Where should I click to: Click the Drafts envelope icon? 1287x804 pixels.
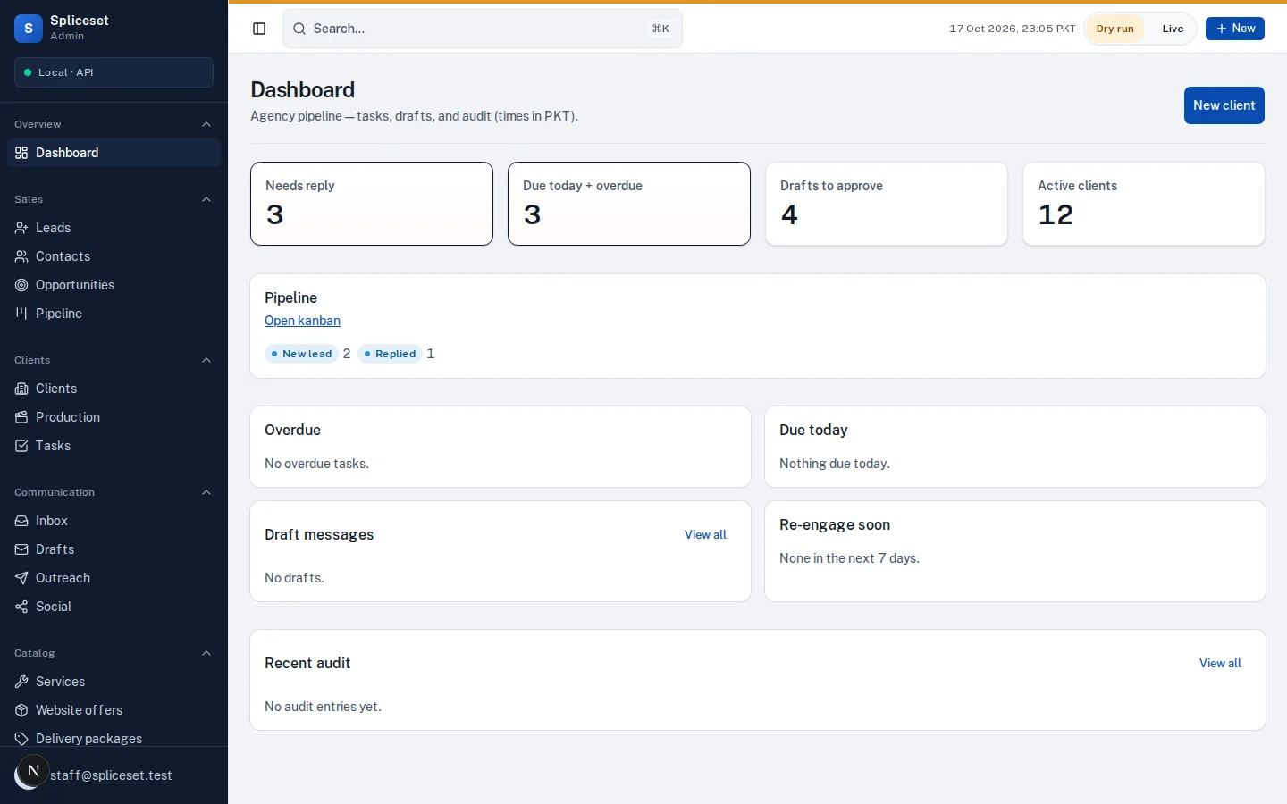pos(21,549)
